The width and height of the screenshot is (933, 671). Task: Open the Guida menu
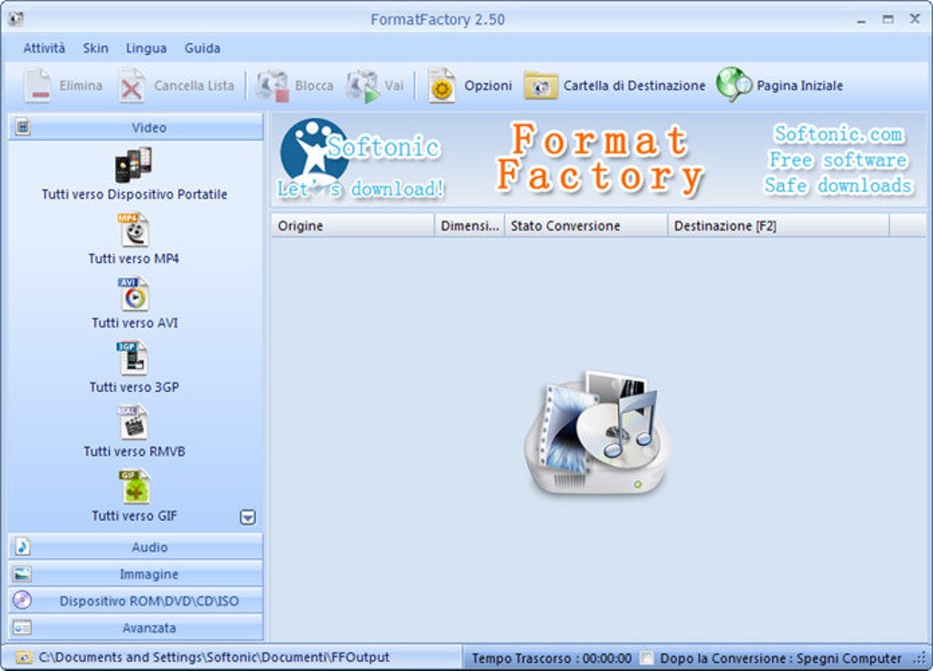202,49
